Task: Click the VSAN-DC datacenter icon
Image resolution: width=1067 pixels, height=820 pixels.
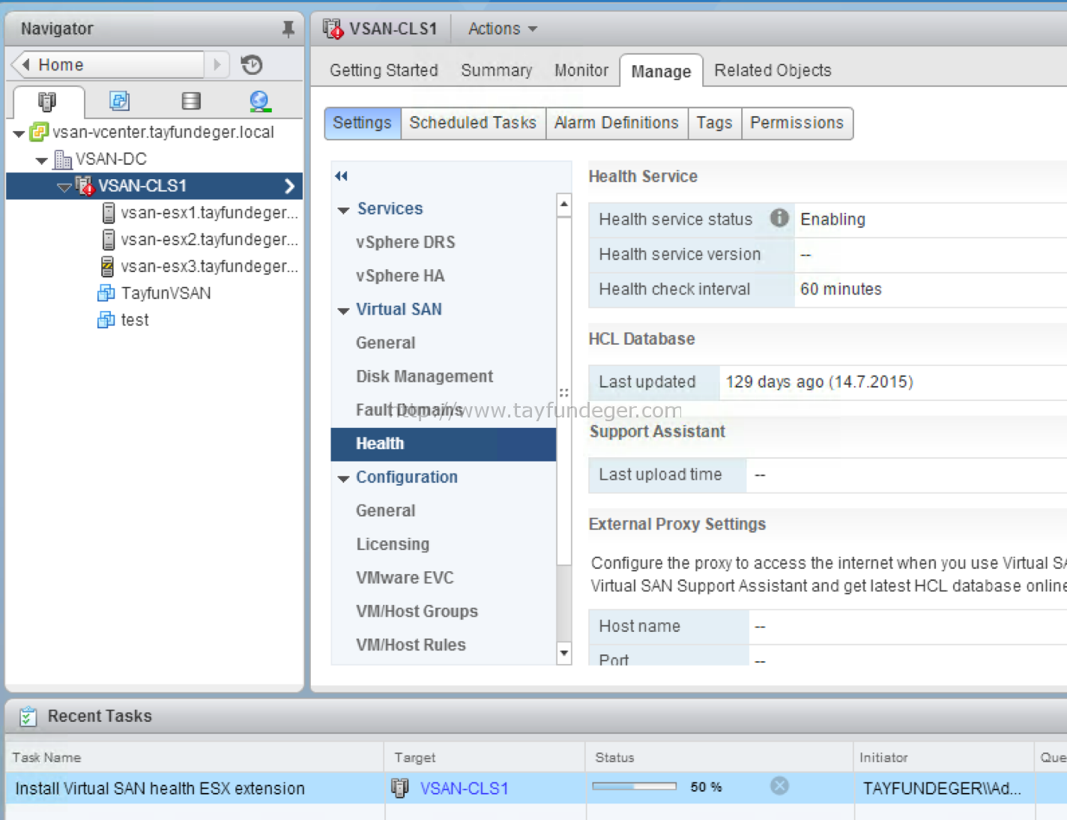Action: 62,159
